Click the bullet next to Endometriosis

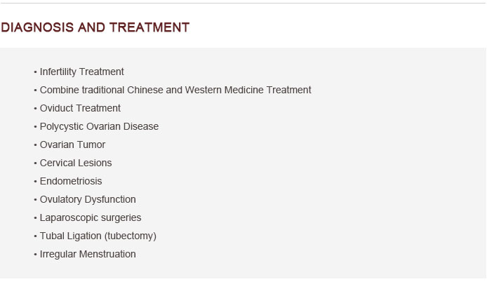(35, 182)
